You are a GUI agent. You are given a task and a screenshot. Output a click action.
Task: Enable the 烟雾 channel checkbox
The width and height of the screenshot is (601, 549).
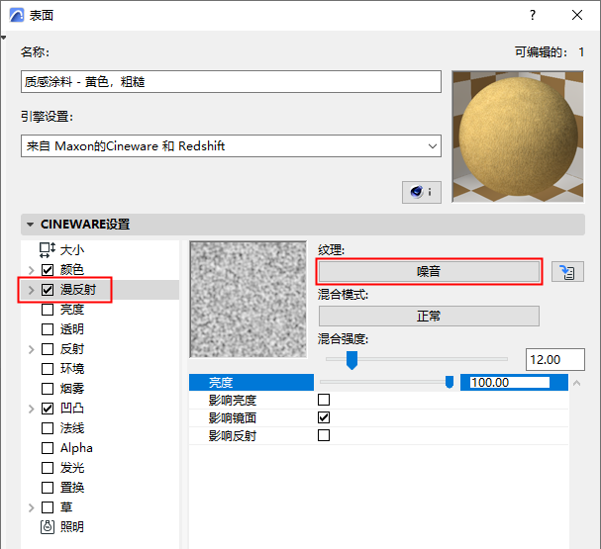[x=48, y=389]
